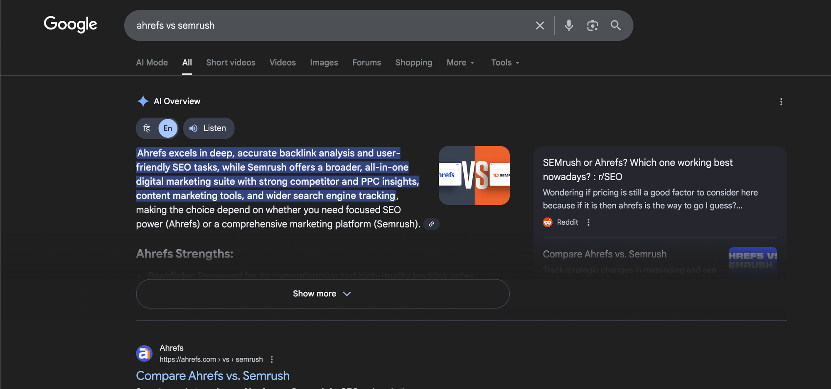Viewport: 831px width, 389px height.
Task: Click the Google logo
Action: (70, 24)
